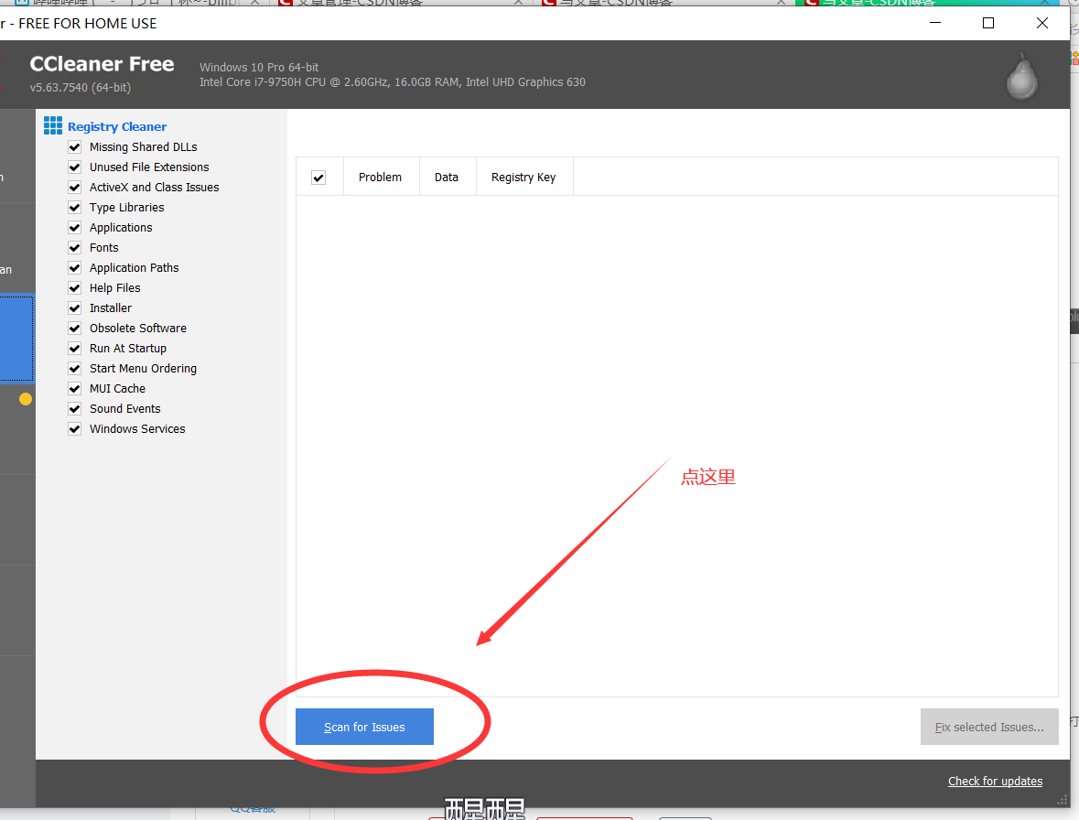The width and height of the screenshot is (1079, 820).
Task: Click the pear icon in the CCleaner header
Action: coord(1020,76)
